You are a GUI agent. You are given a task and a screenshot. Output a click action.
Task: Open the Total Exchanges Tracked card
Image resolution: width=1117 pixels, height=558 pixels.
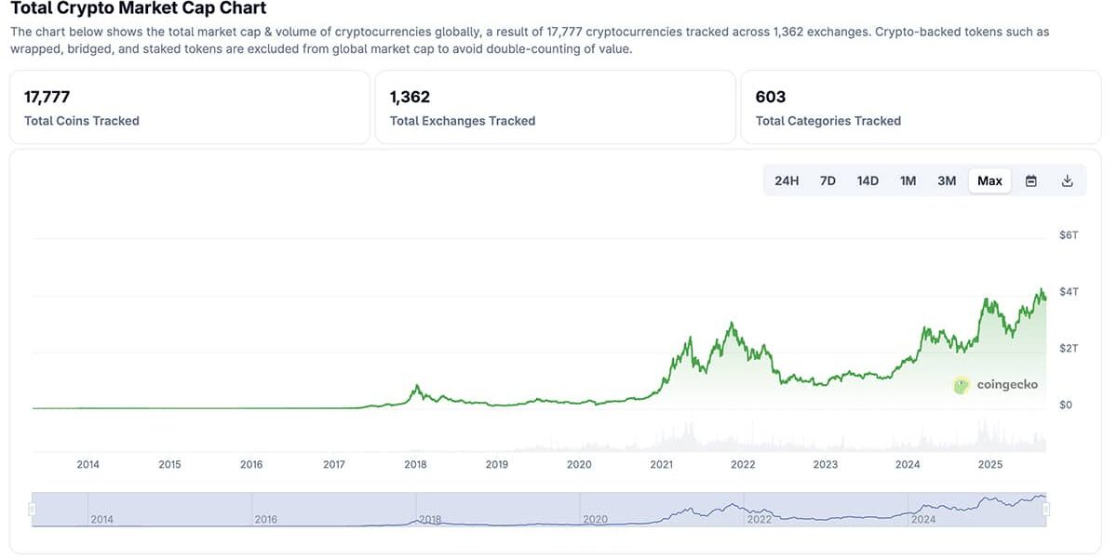point(555,107)
